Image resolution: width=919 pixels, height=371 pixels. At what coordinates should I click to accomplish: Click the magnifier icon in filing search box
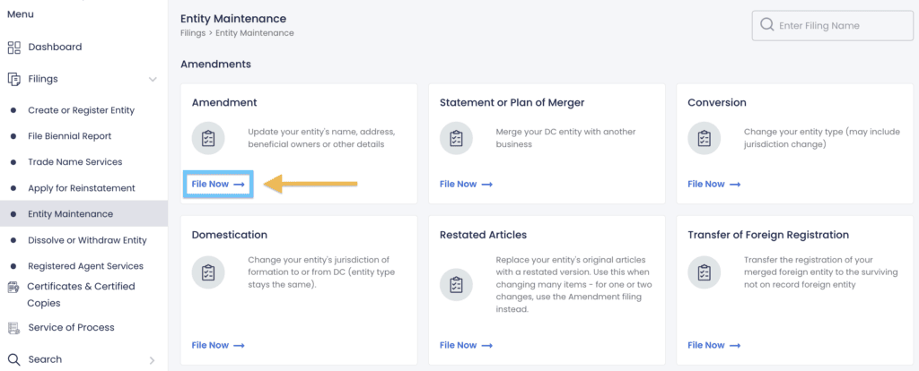pyautogui.click(x=766, y=25)
